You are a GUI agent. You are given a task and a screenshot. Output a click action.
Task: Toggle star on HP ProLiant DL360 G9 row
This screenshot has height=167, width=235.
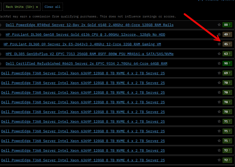coord(219,44)
